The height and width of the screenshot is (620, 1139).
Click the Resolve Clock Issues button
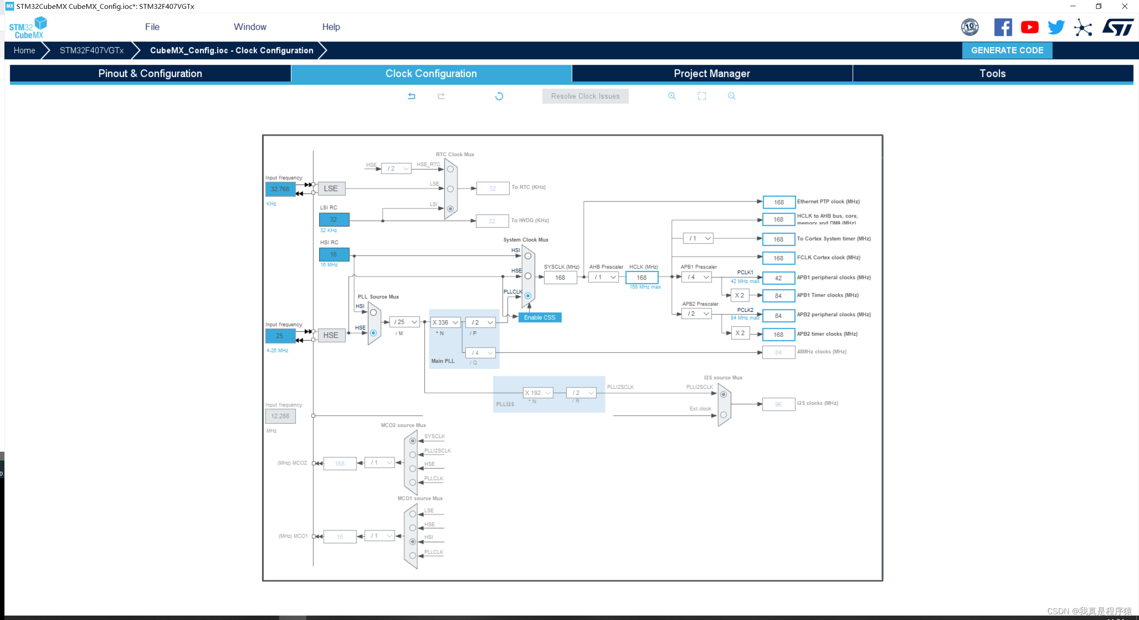click(x=585, y=96)
